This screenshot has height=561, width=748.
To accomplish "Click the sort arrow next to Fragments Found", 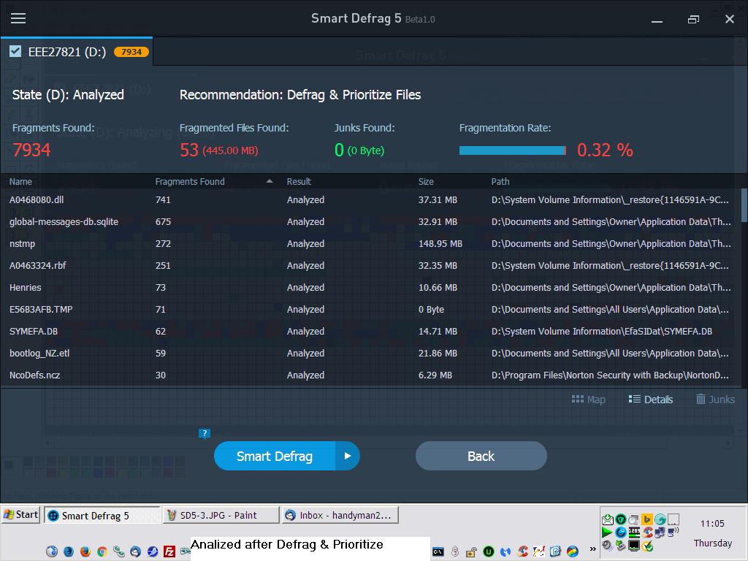I will point(270,181).
